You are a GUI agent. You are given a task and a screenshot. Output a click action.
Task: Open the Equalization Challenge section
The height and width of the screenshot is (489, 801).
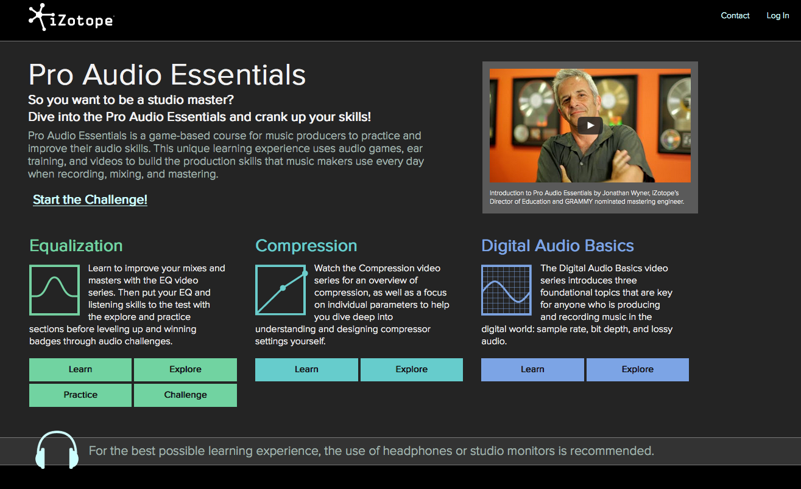(185, 395)
